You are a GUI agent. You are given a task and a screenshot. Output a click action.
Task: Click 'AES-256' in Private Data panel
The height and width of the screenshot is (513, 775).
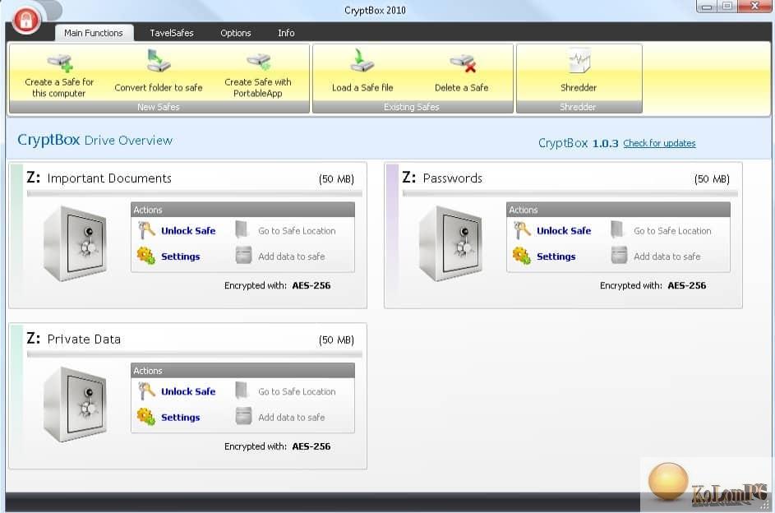pyautogui.click(x=311, y=446)
